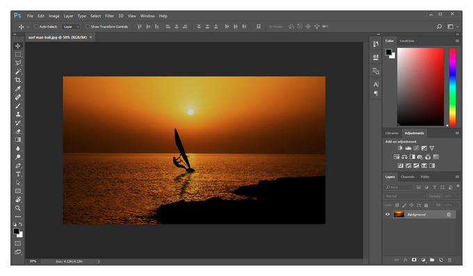Open layer style fx menu
Viewport: 473px width, 276px height.
coord(406,260)
